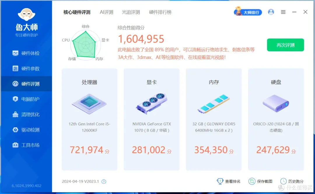Click the 内存 card title
Viewport: 315px width, 194px height.
coord(214,82)
